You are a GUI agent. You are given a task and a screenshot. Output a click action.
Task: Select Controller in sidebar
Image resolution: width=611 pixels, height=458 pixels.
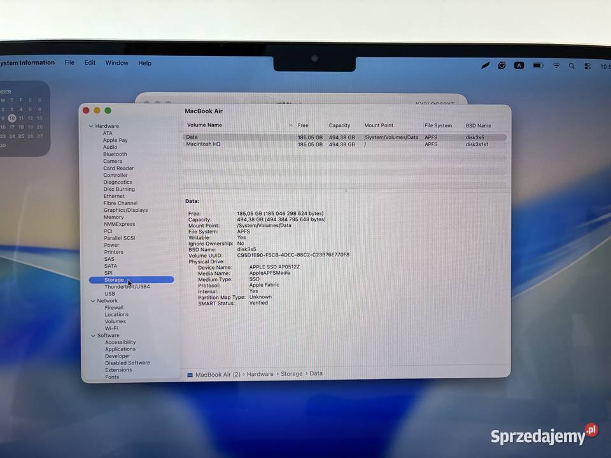[x=115, y=176]
